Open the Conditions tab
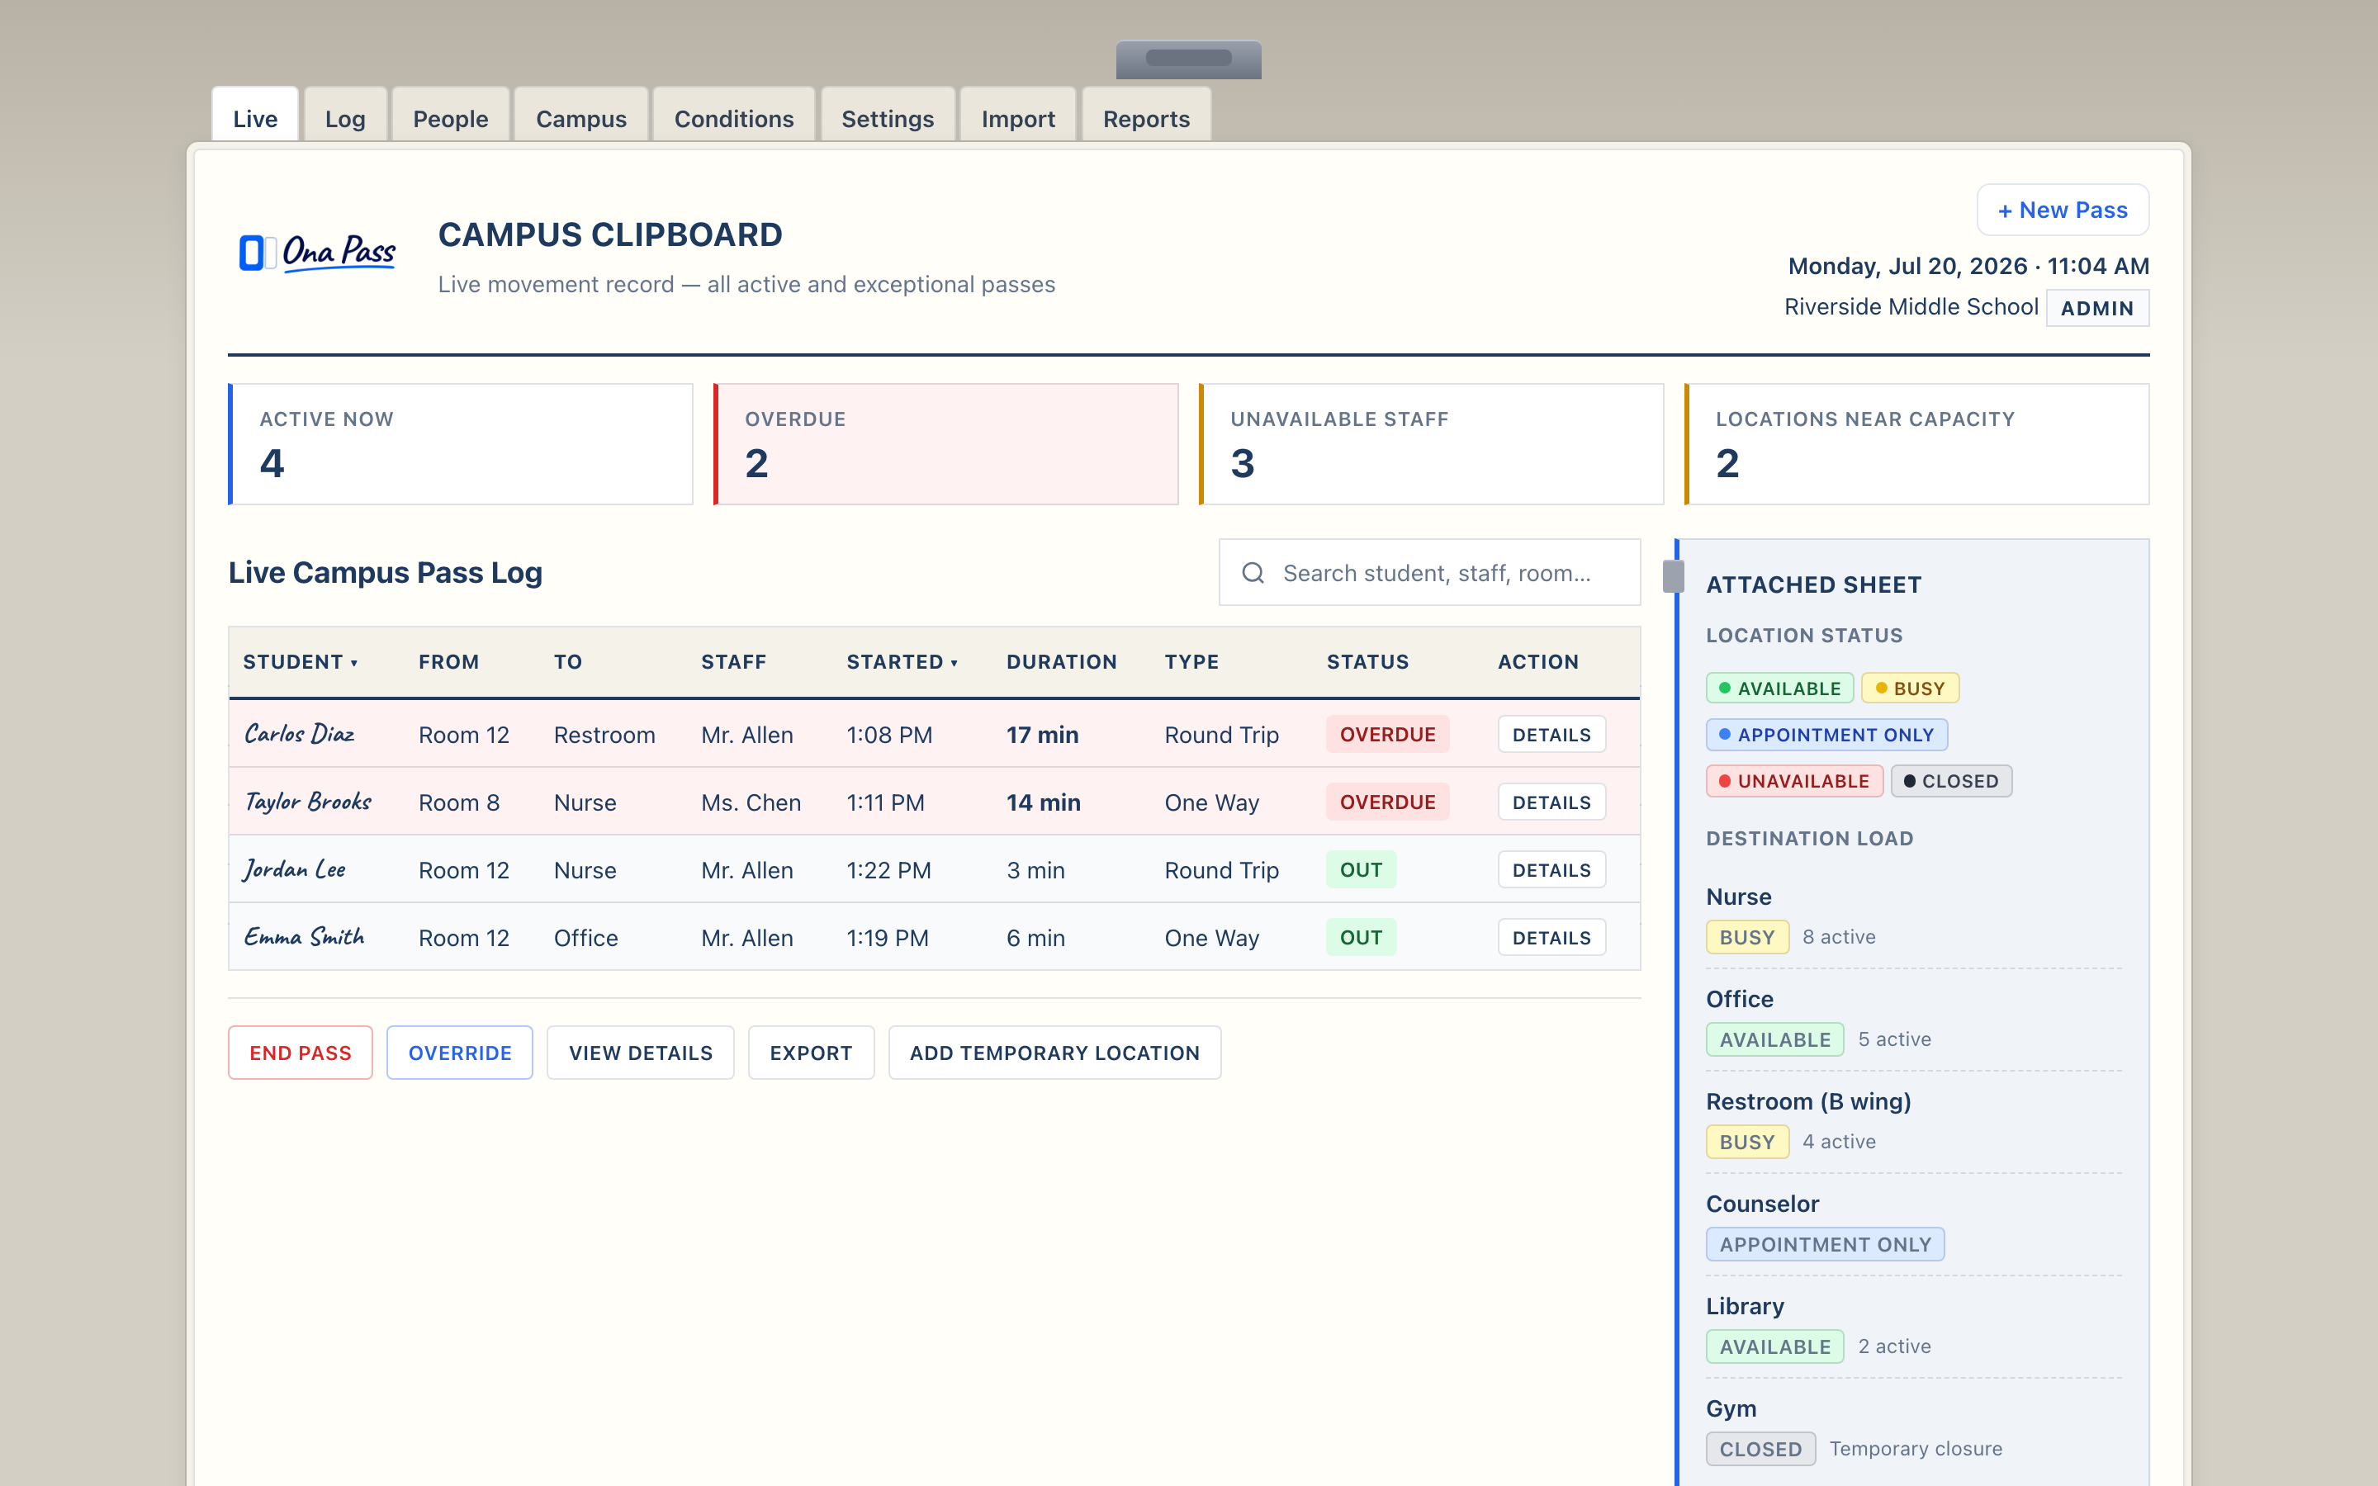Image resolution: width=2378 pixels, height=1486 pixels. point(734,116)
